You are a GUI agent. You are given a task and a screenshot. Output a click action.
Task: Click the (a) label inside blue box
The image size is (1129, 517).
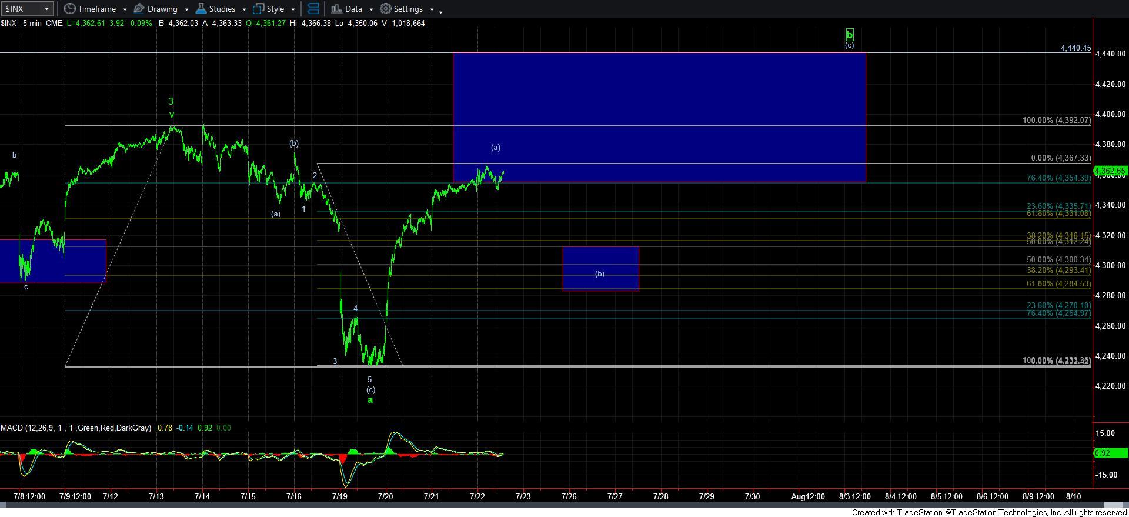pyautogui.click(x=496, y=148)
